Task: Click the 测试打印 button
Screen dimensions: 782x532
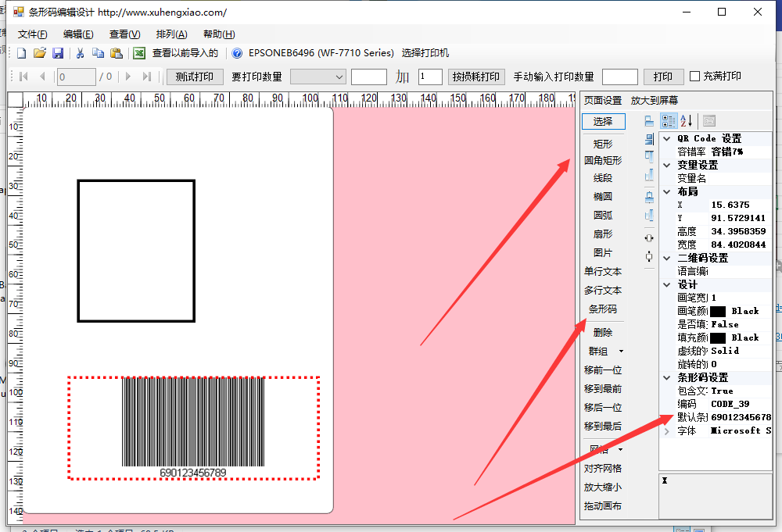Action: tap(195, 77)
